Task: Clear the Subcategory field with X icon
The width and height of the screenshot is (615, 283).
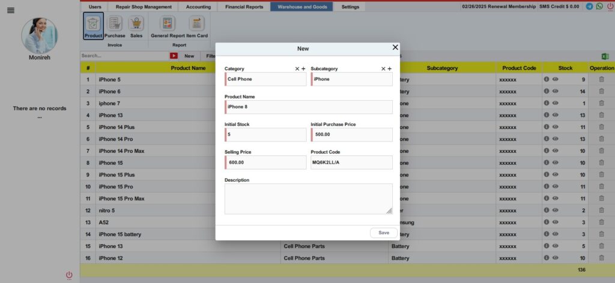Action: 383,68
